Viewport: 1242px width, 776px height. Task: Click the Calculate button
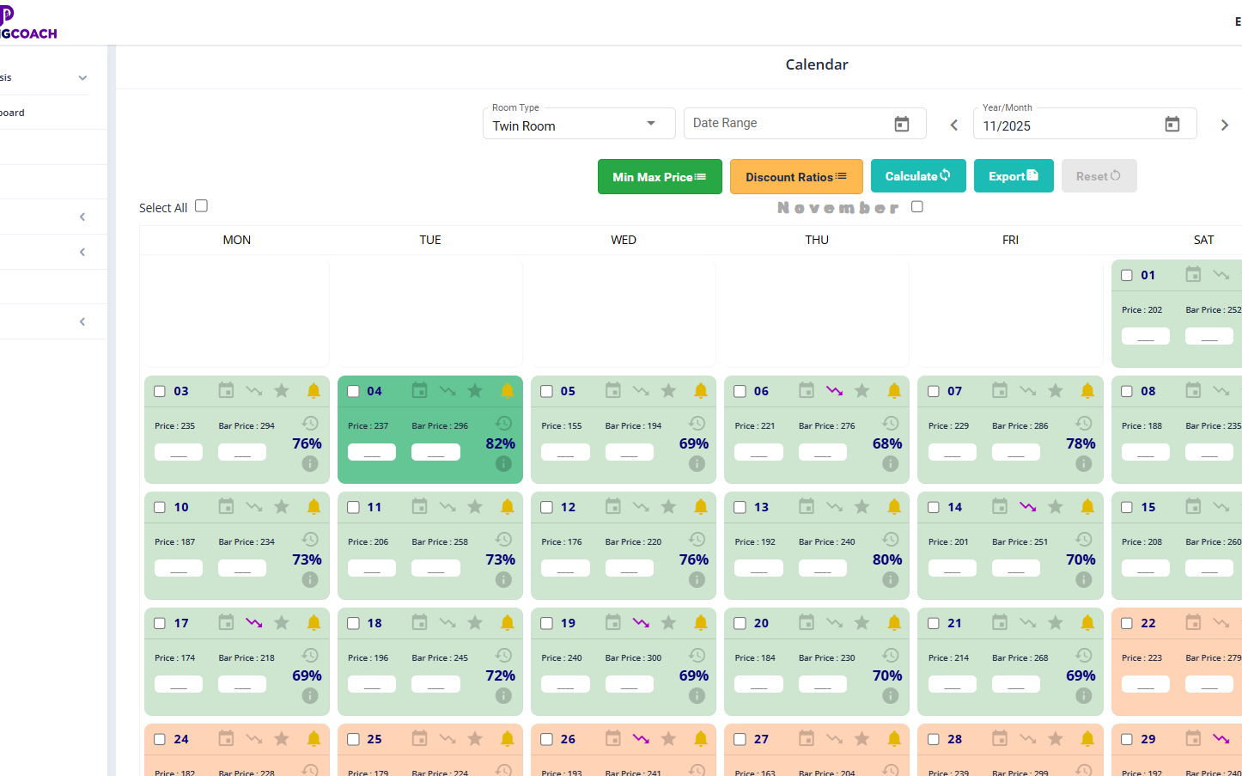coord(917,176)
